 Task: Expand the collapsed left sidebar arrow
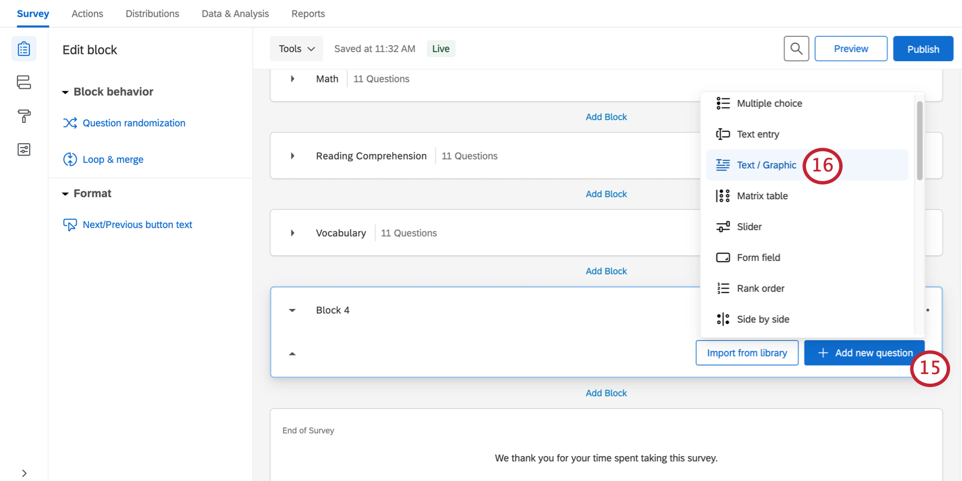pos(24,473)
